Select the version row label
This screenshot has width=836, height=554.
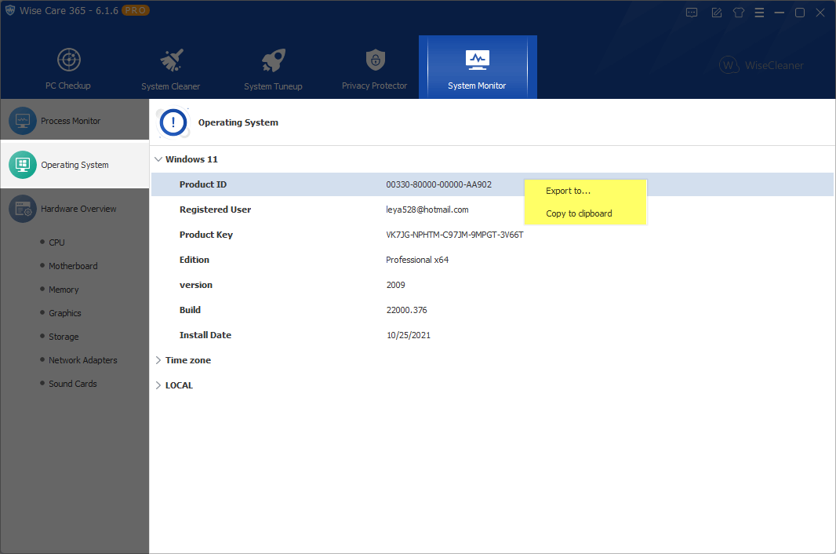[196, 285]
